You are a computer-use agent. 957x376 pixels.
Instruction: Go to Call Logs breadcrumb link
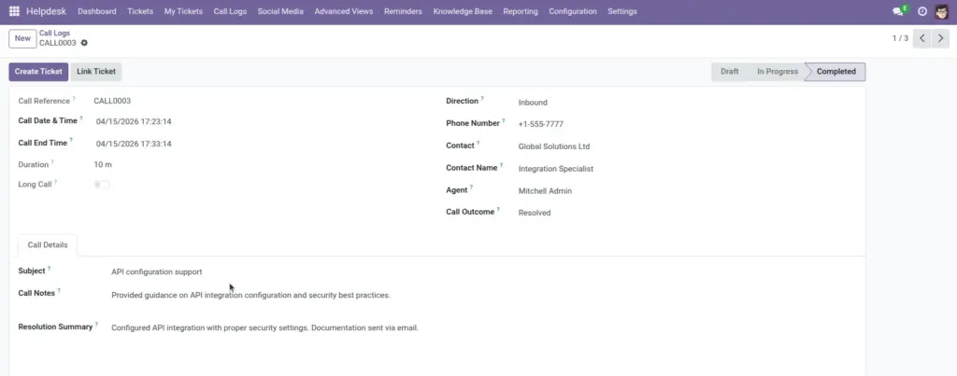click(54, 34)
